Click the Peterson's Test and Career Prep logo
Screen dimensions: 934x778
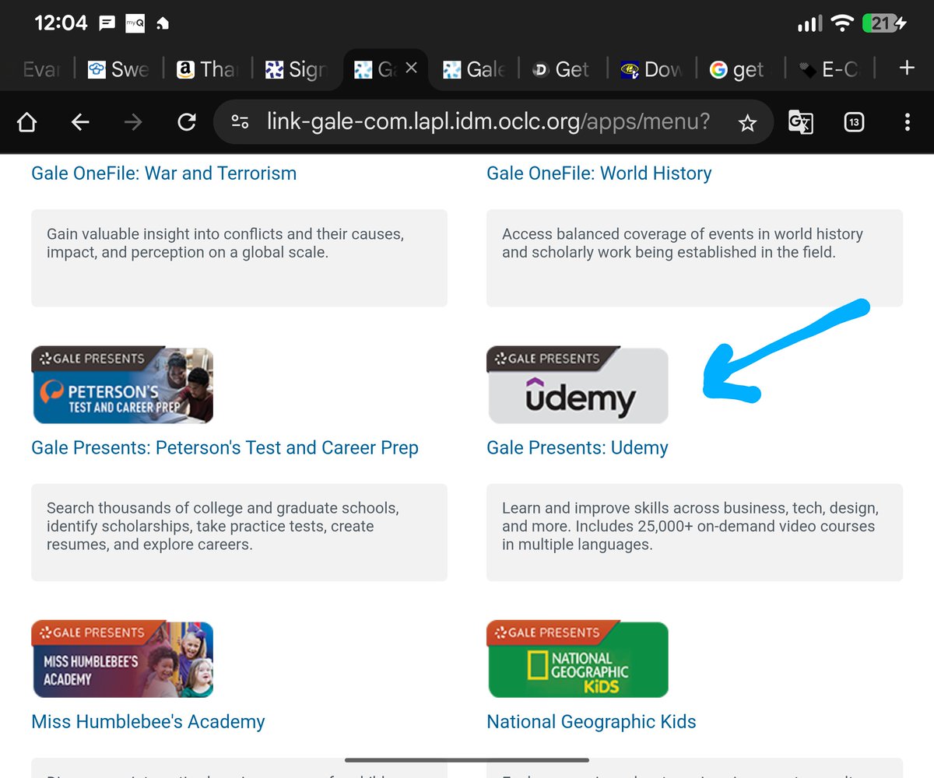(122, 385)
